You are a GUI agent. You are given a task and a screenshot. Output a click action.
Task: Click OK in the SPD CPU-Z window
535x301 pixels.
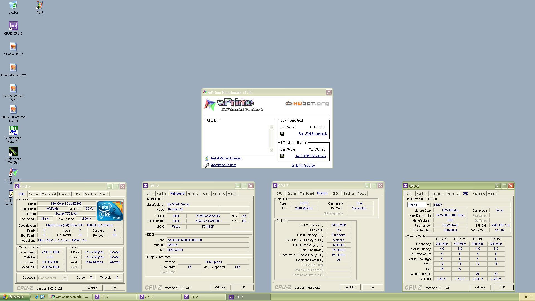coord(503,287)
